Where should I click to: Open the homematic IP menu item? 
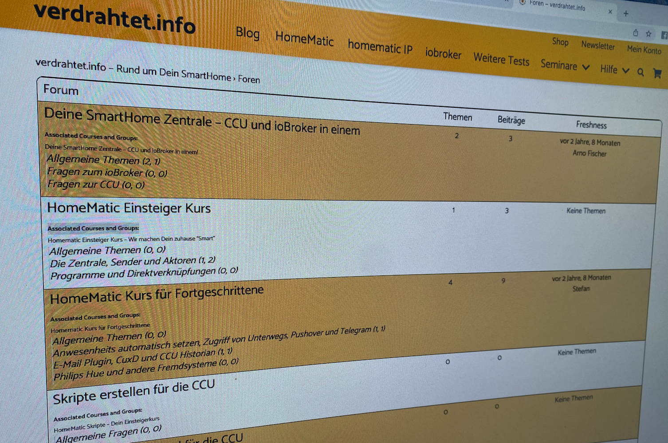[x=380, y=47]
